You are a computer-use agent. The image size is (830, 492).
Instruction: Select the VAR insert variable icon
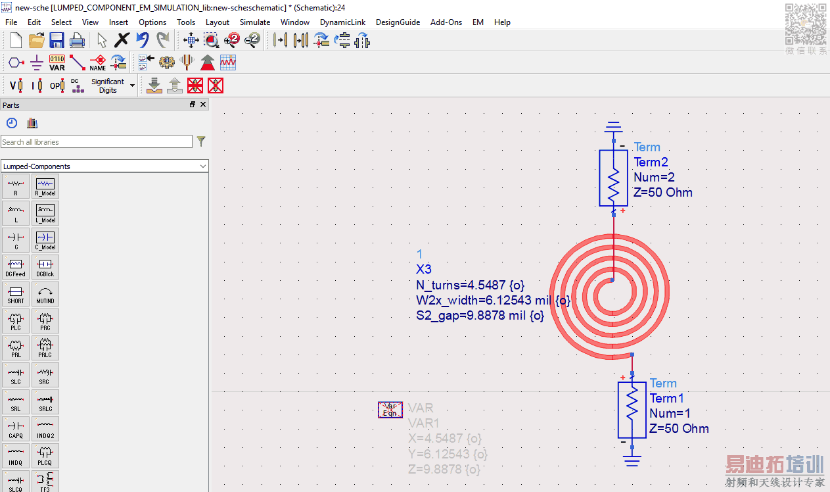[x=57, y=62]
